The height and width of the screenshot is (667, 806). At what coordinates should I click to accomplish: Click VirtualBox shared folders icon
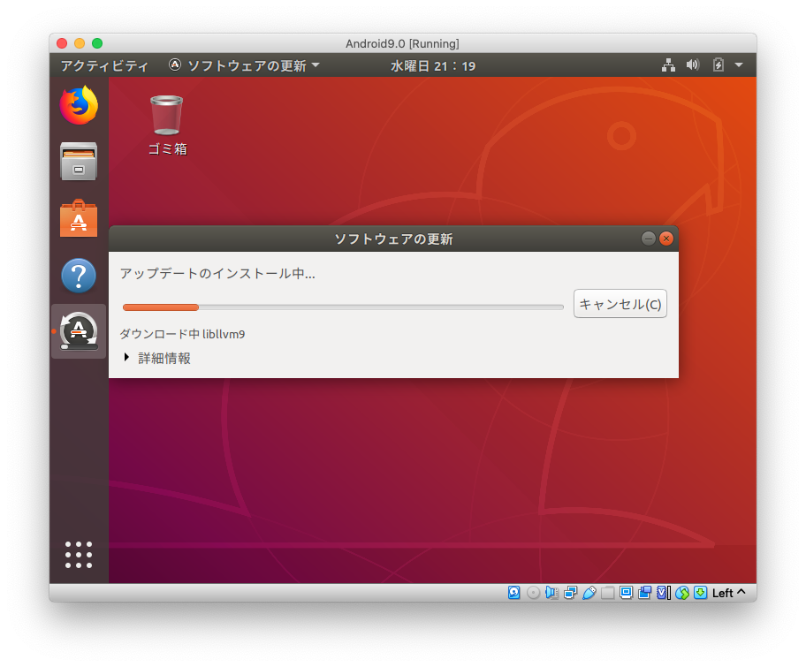(607, 593)
